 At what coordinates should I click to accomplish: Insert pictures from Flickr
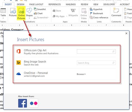click(34, 103)
